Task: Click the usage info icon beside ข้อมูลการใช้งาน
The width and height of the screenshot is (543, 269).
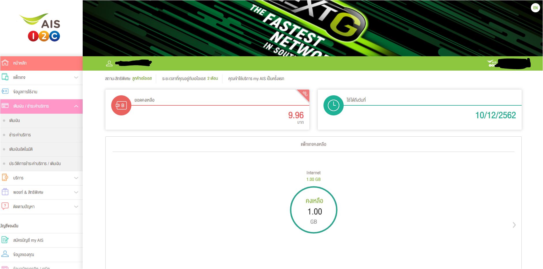Action: pos(5,91)
